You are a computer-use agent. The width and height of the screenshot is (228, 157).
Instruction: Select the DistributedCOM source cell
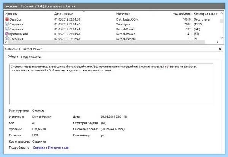pyautogui.click(x=127, y=19)
